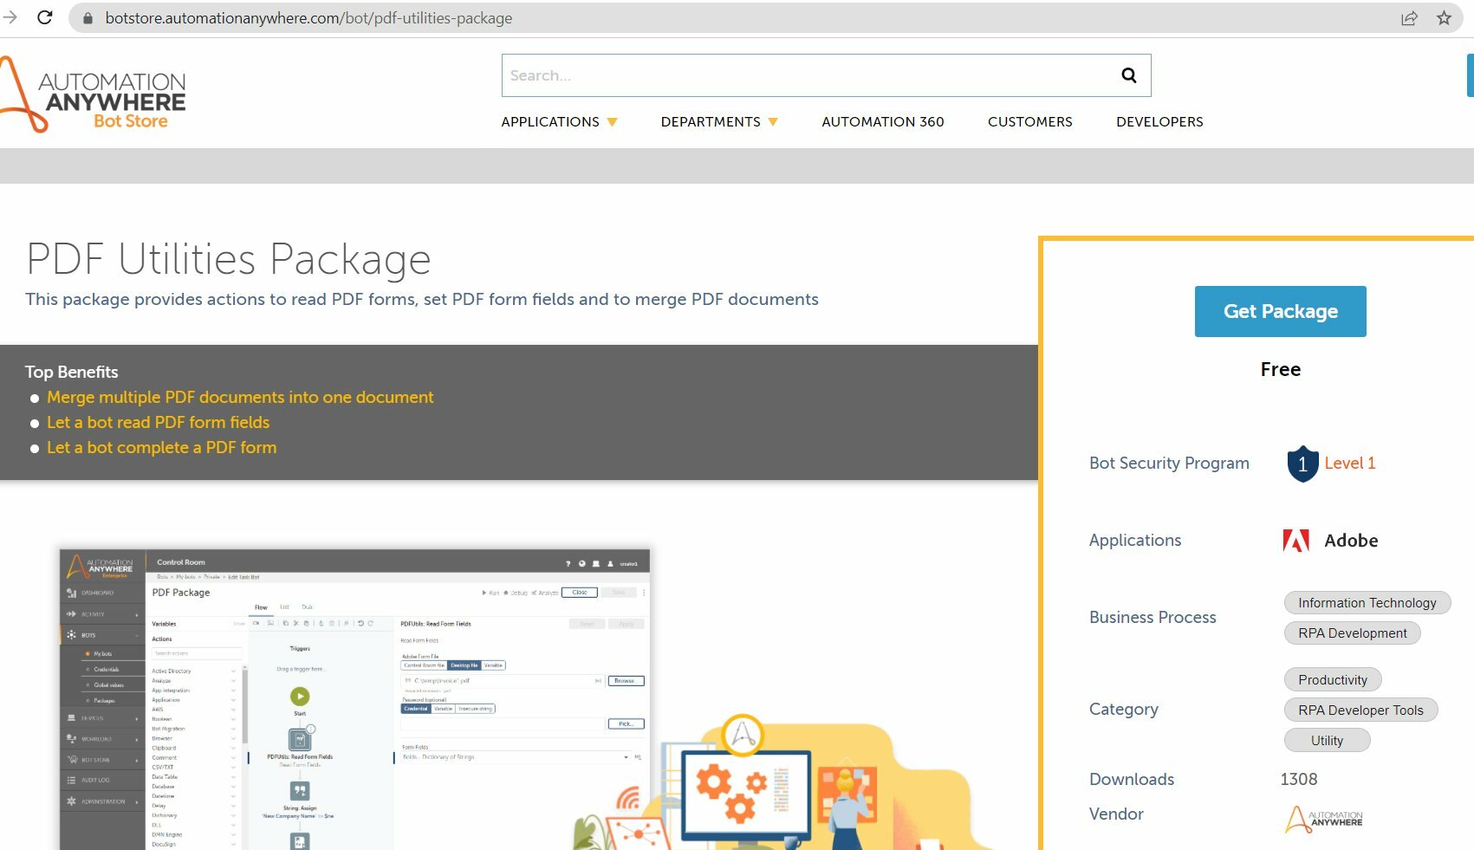Click the Automation Anywhere vendor logo
The width and height of the screenshot is (1474, 850).
[x=1324, y=819]
